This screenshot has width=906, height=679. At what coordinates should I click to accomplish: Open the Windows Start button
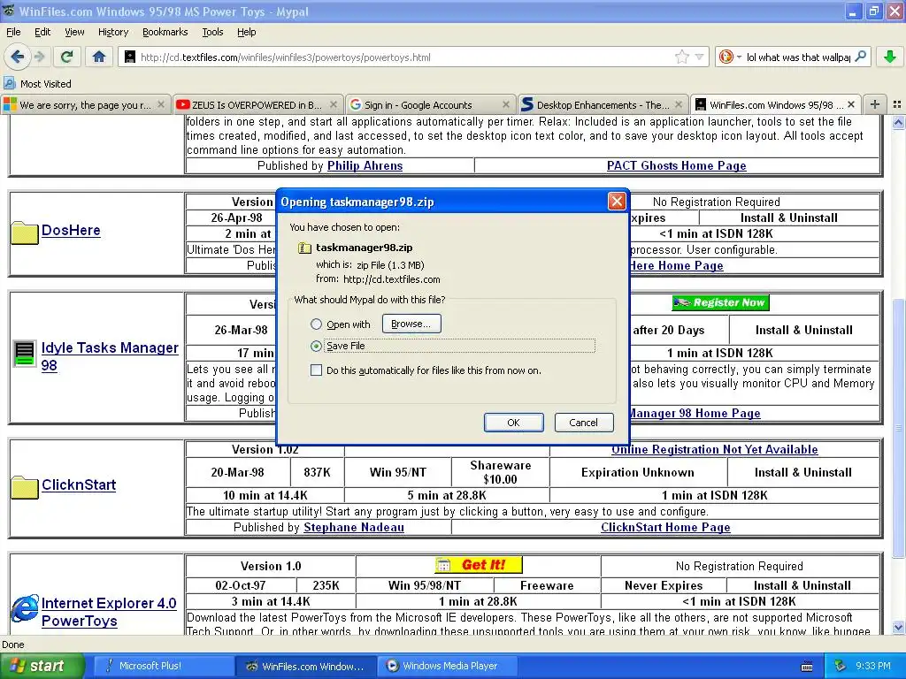pos(42,666)
